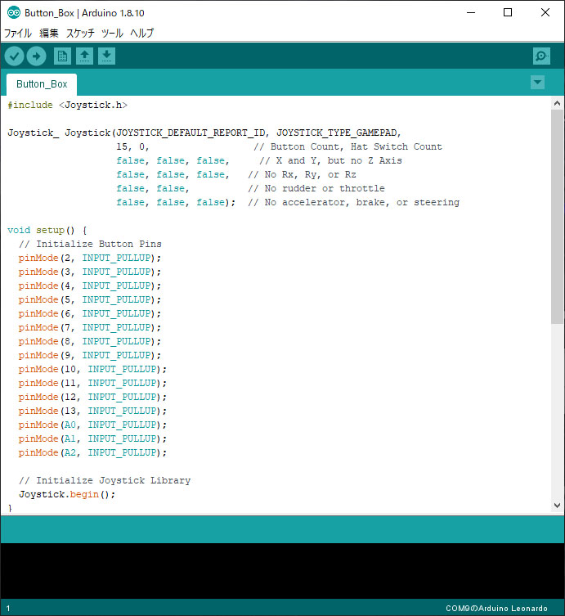Open the ヘルプ menu
The width and height of the screenshot is (565, 616).
tap(141, 34)
